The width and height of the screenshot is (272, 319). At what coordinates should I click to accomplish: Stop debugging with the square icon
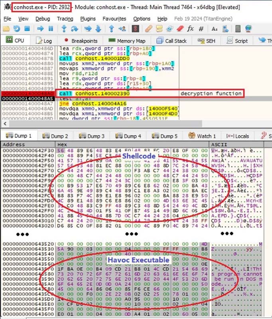point(27,29)
